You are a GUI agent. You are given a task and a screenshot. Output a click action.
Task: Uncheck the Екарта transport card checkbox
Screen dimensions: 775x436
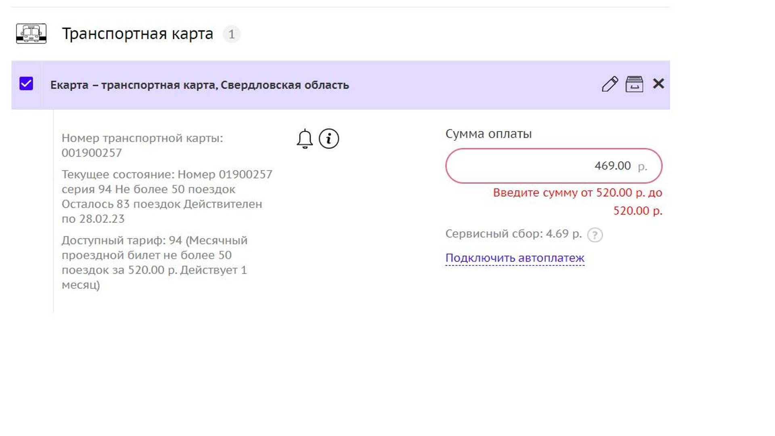(x=26, y=84)
